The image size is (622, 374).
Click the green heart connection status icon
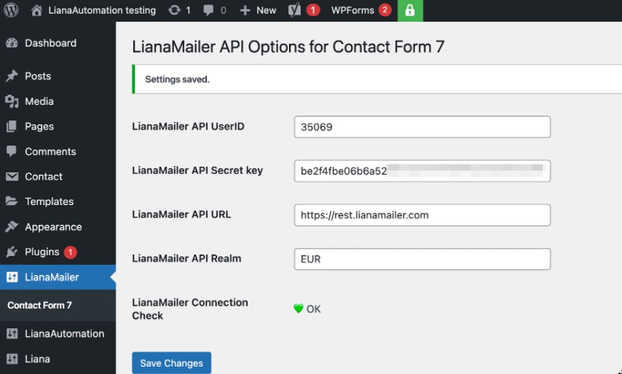point(299,309)
